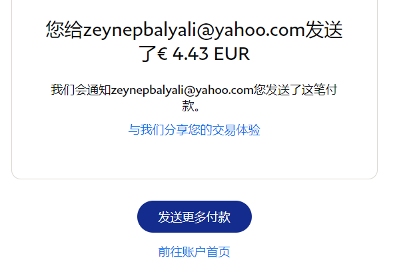Screen dimensions: 405x268
Task: Open 与我们分享您的交易体验 link
Action: coord(195,130)
